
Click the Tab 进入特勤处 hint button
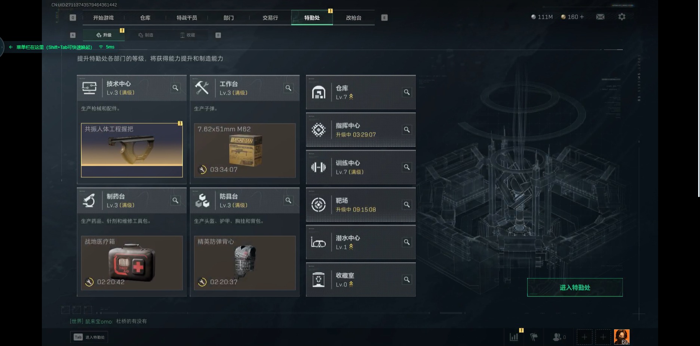pyautogui.click(x=89, y=337)
